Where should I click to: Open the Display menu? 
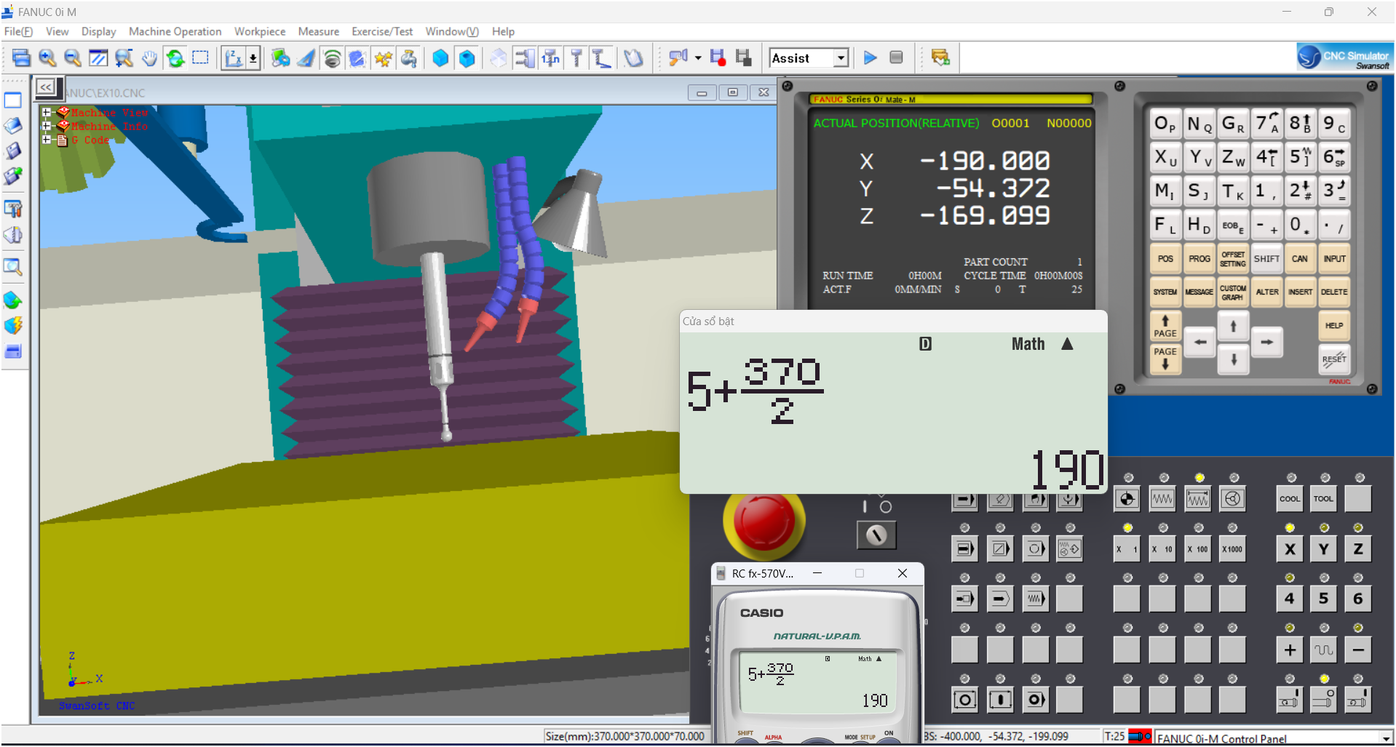(x=98, y=31)
